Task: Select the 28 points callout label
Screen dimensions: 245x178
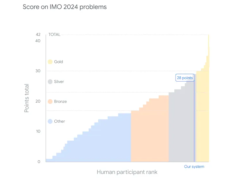Action: [x=185, y=78]
